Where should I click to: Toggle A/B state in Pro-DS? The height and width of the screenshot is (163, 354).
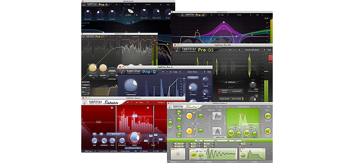point(230,50)
